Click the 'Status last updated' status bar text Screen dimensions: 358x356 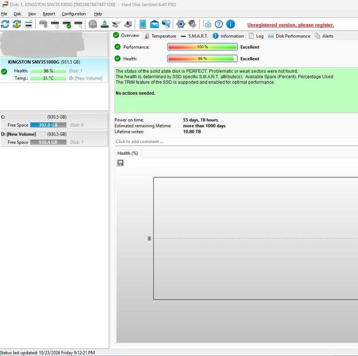[47, 352]
